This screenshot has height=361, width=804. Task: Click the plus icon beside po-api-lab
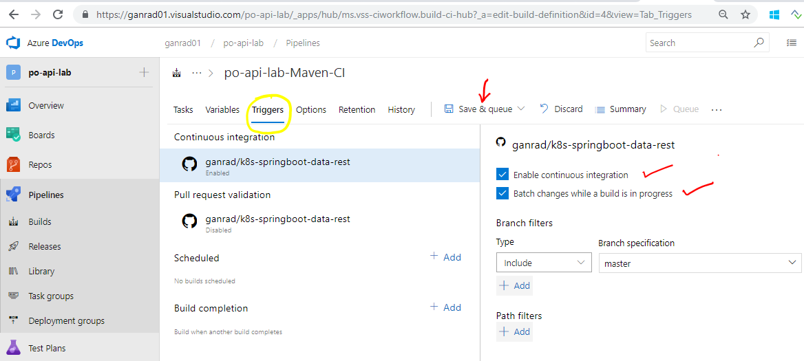coord(144,73)
